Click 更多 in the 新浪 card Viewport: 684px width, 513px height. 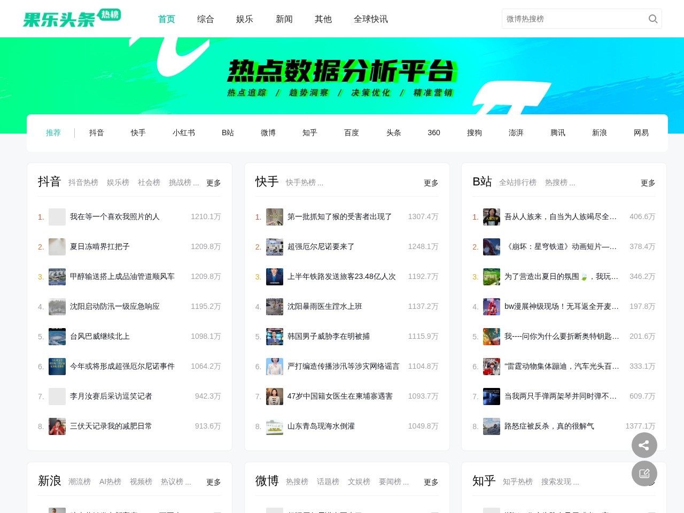tap(214, 482)
